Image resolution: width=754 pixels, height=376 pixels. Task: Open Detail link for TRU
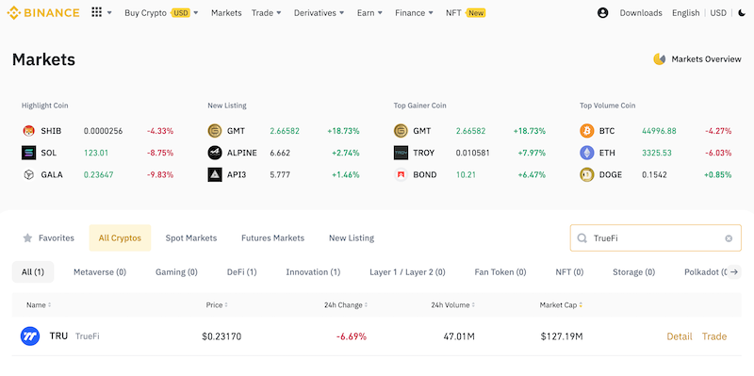679,336
